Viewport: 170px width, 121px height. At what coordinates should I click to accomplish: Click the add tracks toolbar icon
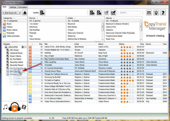[92, 13]
